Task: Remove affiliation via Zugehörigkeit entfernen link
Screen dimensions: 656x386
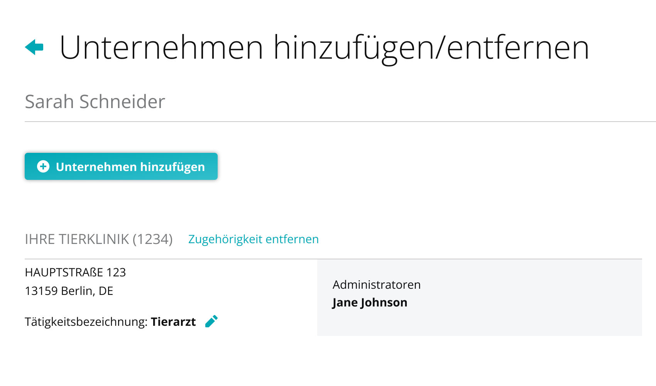Action: click(254, 239)
